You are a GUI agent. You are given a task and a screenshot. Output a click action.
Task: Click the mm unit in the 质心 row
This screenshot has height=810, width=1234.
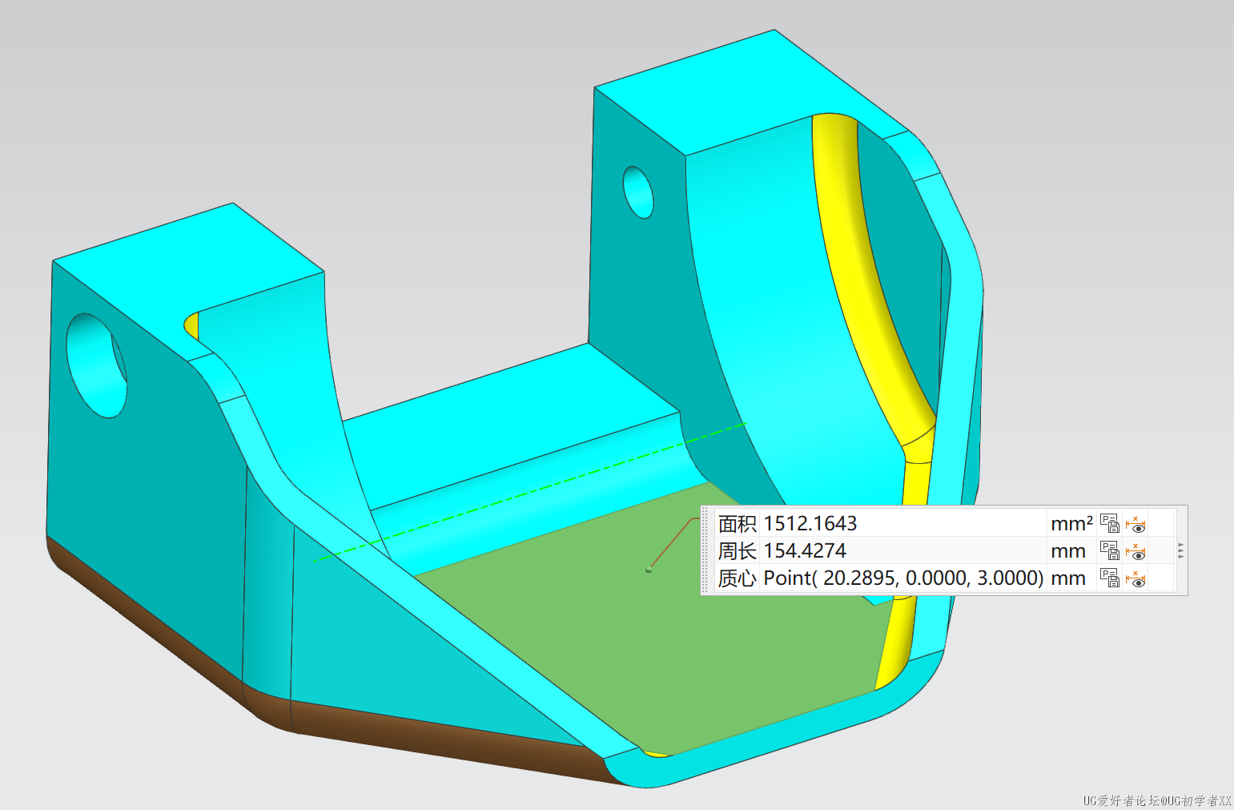[1068, 578]
